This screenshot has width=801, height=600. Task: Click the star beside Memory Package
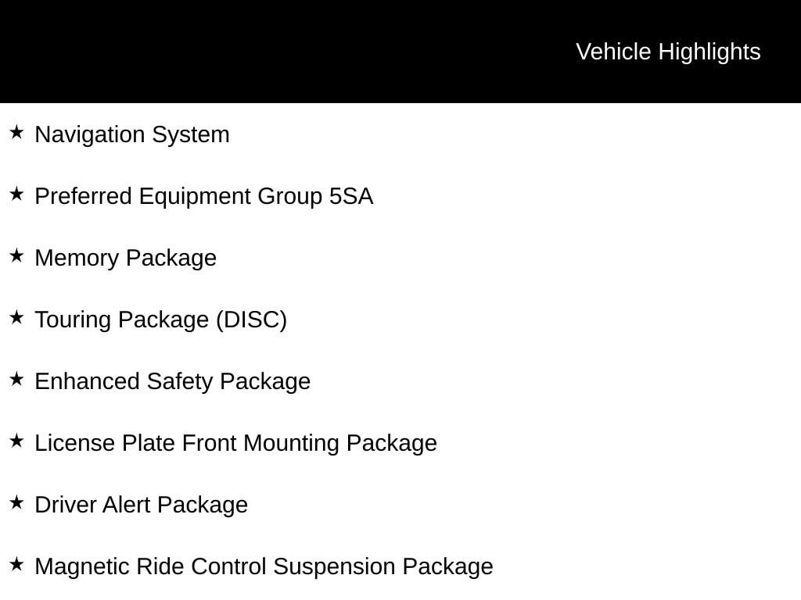pos(16,255)
